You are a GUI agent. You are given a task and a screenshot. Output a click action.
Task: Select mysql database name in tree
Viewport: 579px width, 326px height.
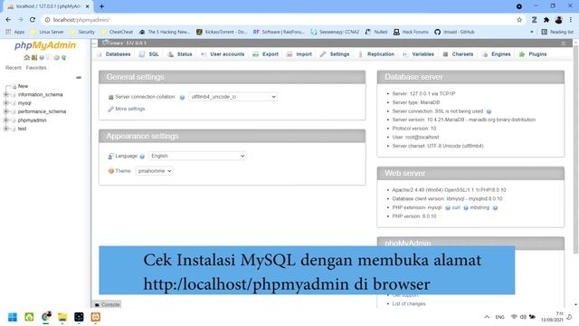24,103
